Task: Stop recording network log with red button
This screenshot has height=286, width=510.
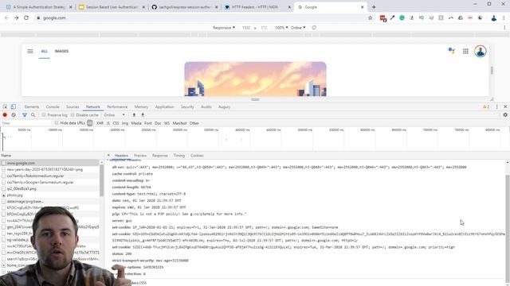Action: [5, 114]
